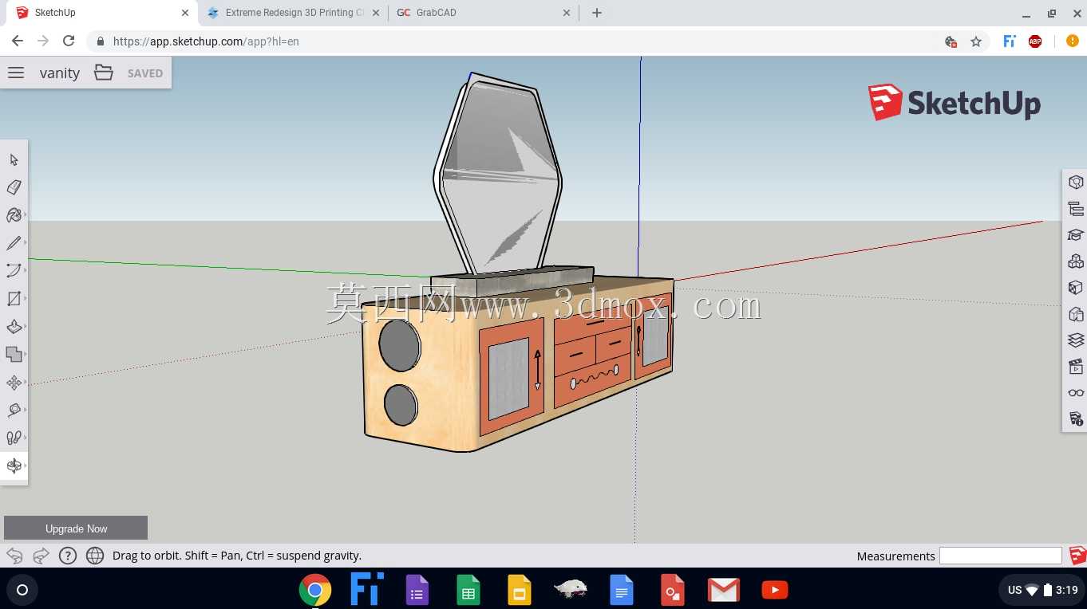Image resolution: width=1087 pixels, height=609 pixels.
Task: Click the SAVED status label
Action: coord(145,73)
